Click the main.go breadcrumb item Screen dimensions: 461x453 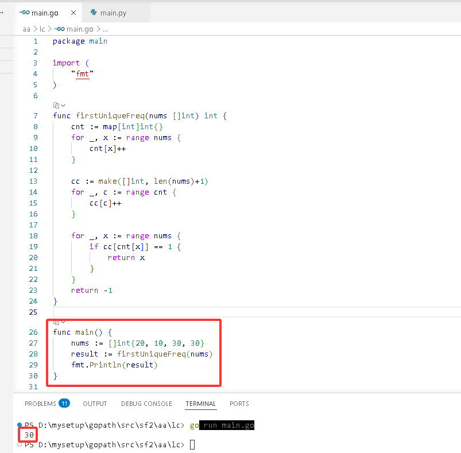(74, 29)
